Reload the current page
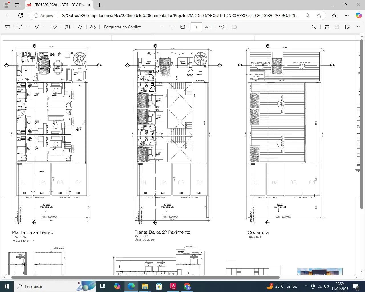365x292 pixels. [21, 15]
